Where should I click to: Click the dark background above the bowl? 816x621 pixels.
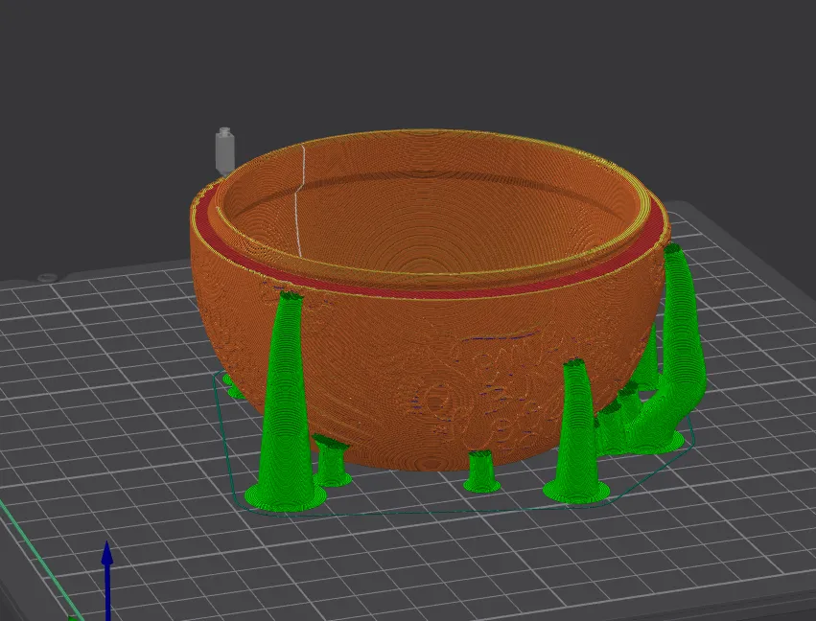point(431,57)
